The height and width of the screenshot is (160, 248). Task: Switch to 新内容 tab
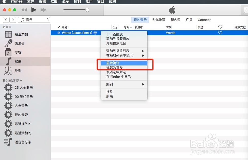175,20
